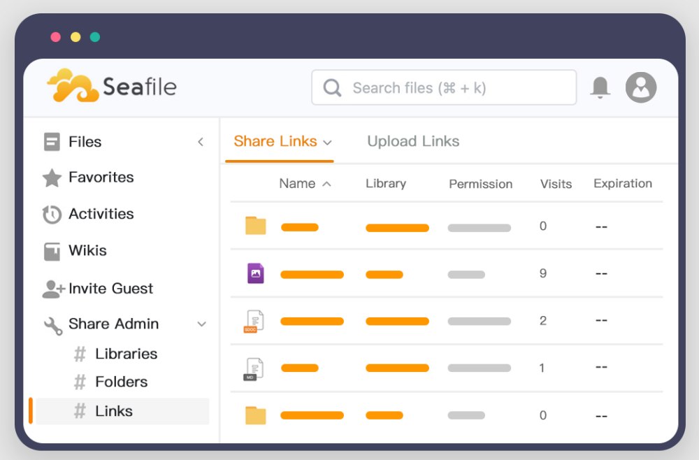Open the notification bell

coord(599,86)
